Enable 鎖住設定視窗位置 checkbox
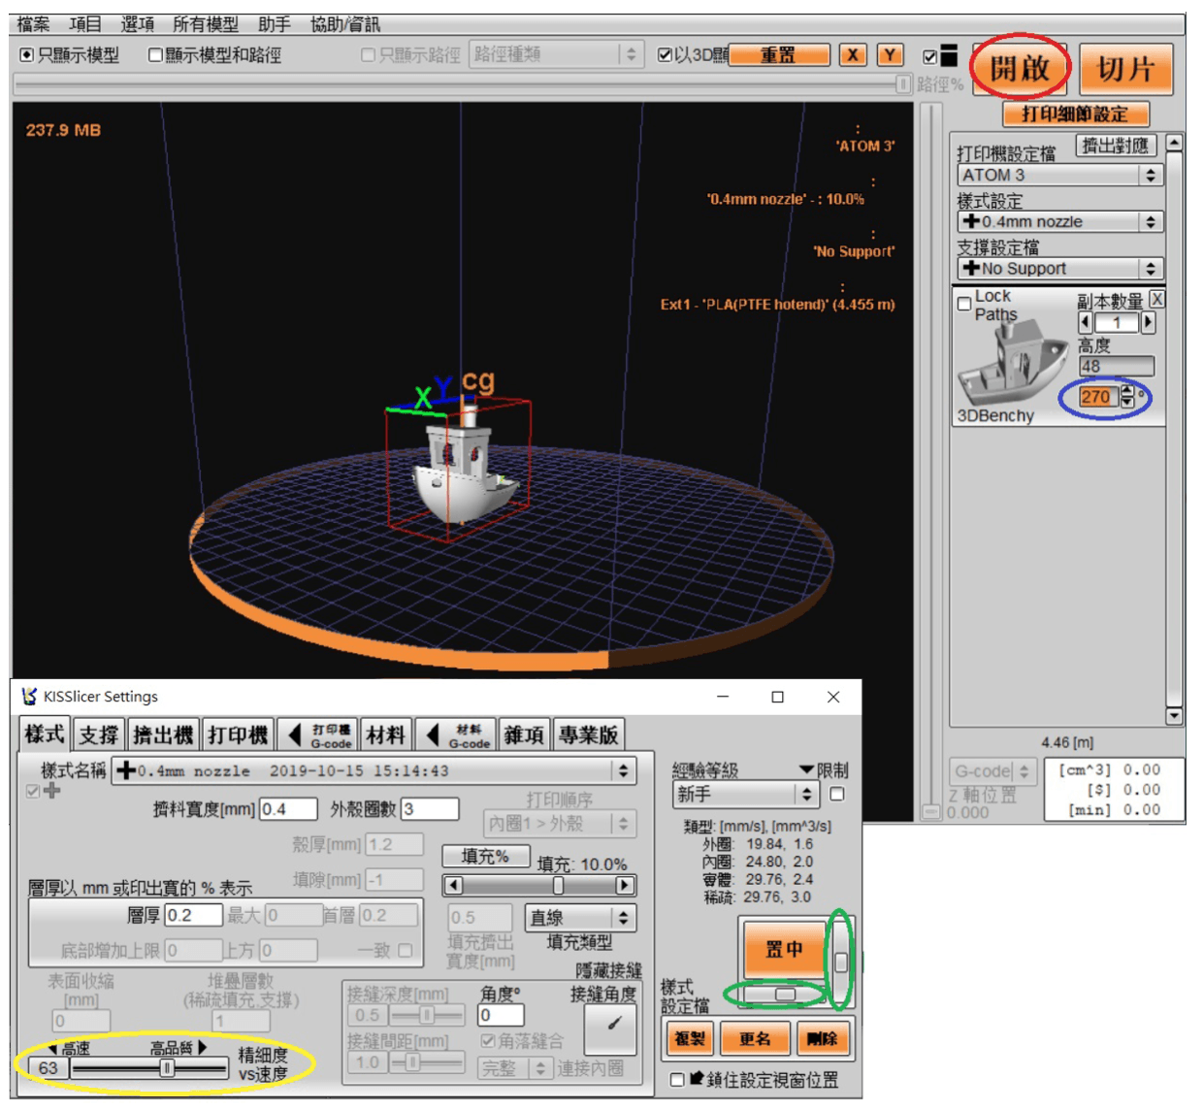 (677, 1079)
